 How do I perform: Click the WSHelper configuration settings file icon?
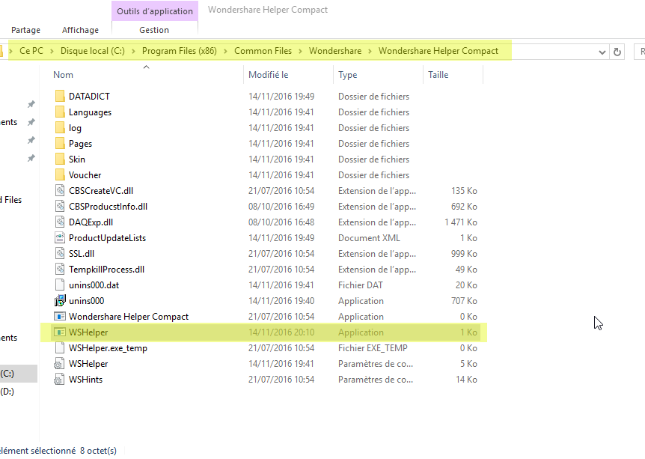click(x=59, y=363)
